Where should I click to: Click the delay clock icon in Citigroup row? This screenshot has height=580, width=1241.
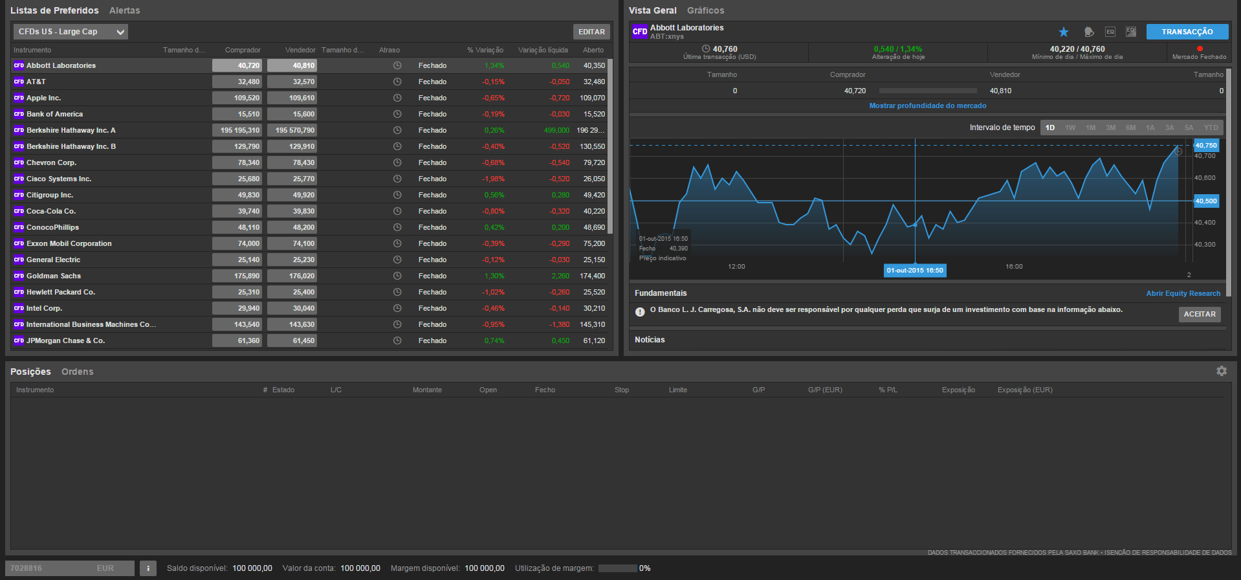coord(397,195)
